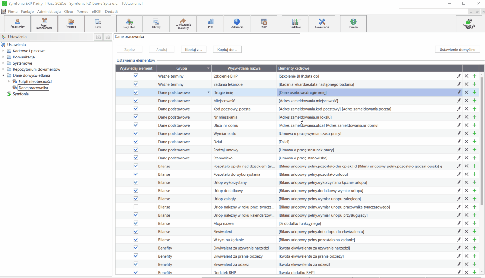Collapse the Dane do wyświetlania tree node

[x=3, y=75]
